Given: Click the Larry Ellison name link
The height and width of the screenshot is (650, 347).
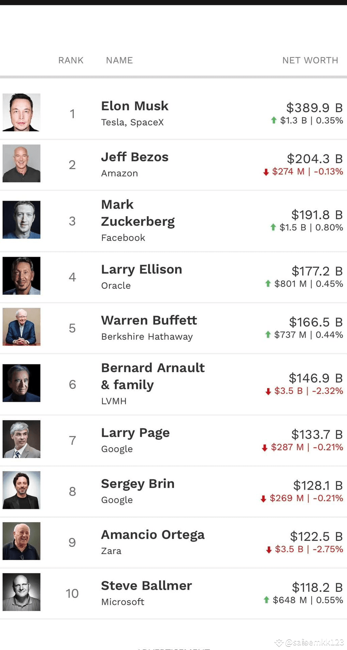Looking at the screenshot, I should [142, 269].
